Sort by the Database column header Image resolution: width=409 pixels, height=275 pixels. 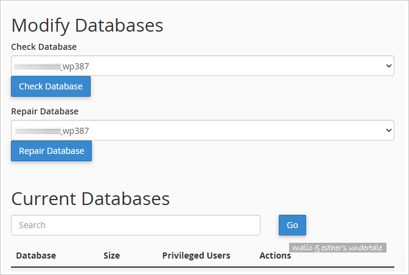click(x=36, y=256)
